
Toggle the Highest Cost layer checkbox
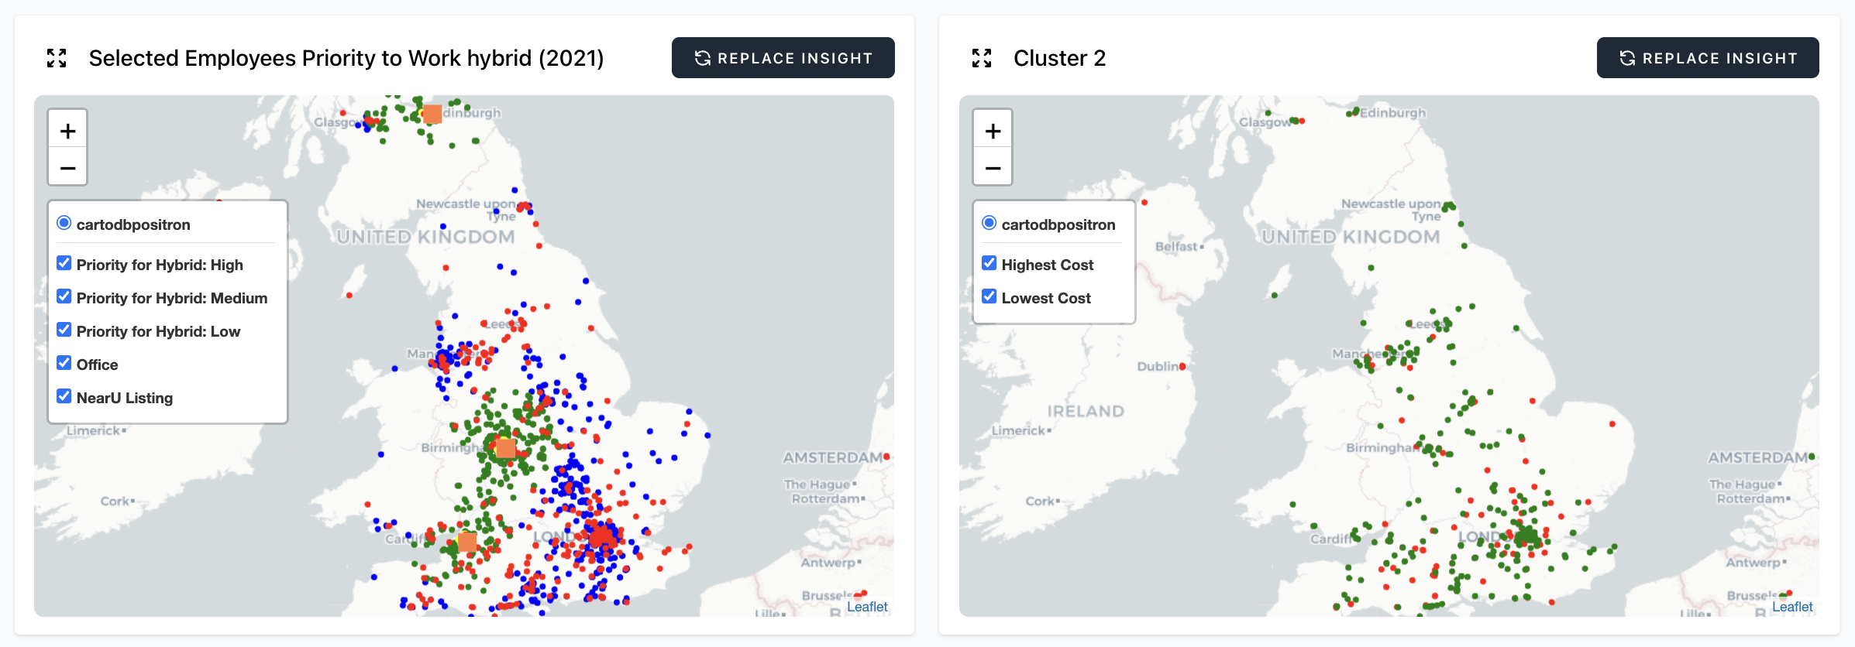(x=989, y=264)
